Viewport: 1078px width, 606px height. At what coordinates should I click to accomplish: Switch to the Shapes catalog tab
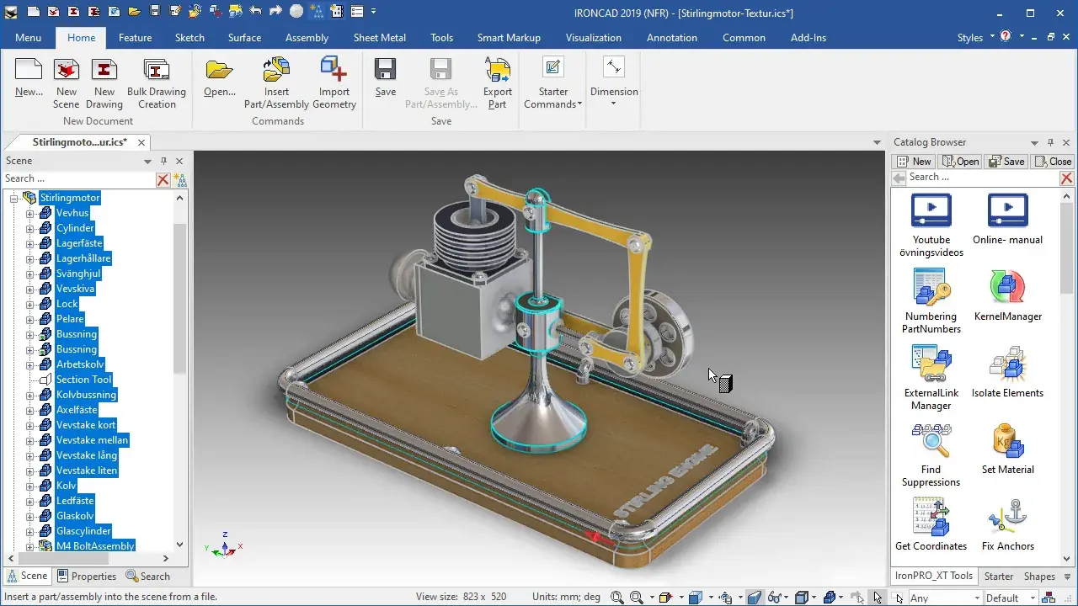tap(1039, 577)
